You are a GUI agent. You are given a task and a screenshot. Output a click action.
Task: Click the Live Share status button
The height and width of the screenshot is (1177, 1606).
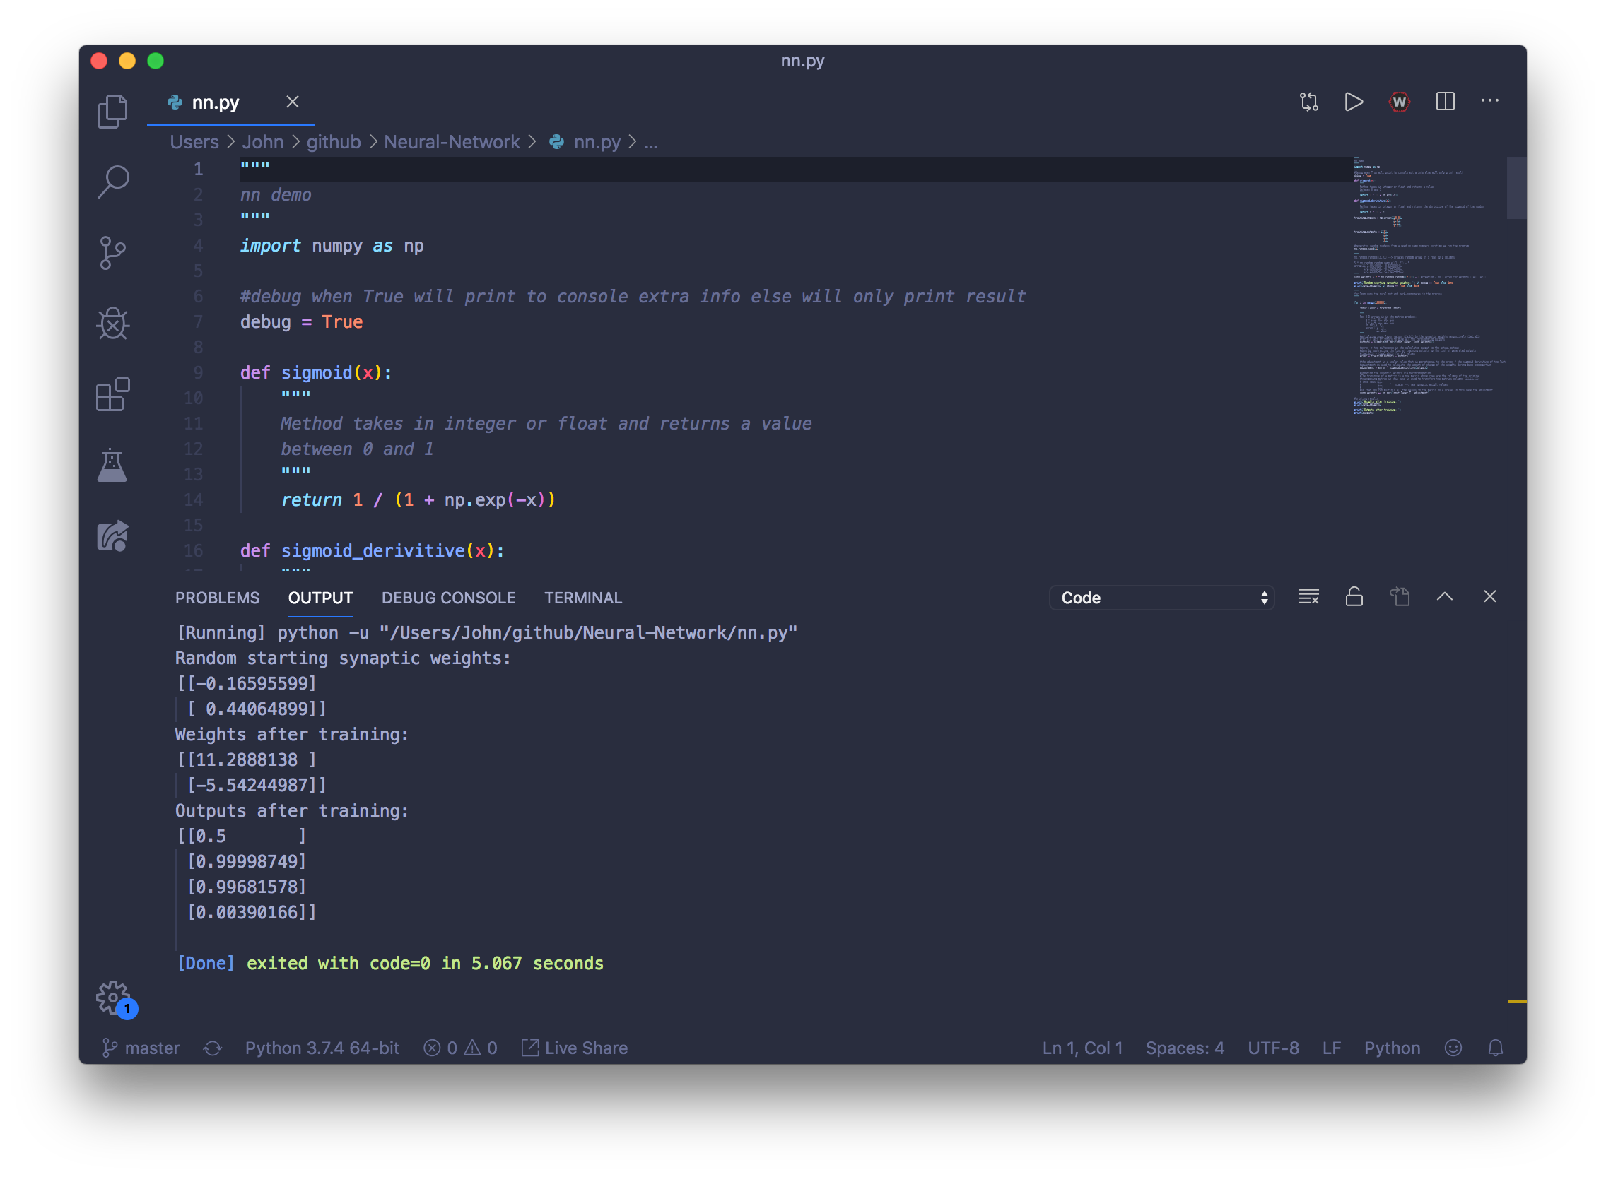click(x=575, y=1048)
